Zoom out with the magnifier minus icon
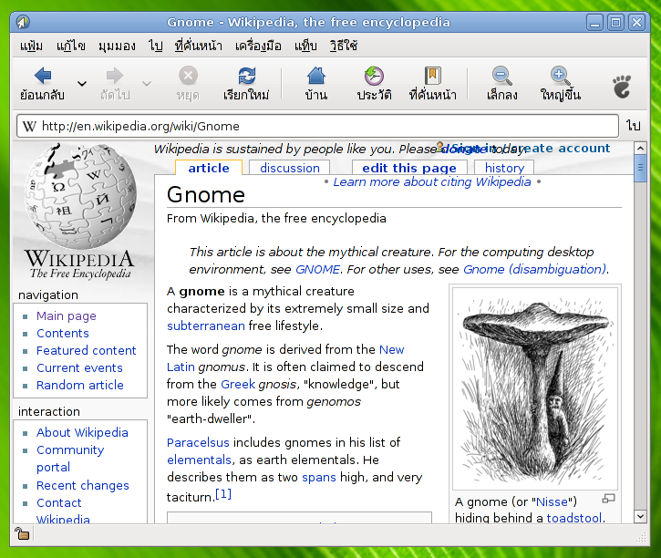 tap(501, 76)
